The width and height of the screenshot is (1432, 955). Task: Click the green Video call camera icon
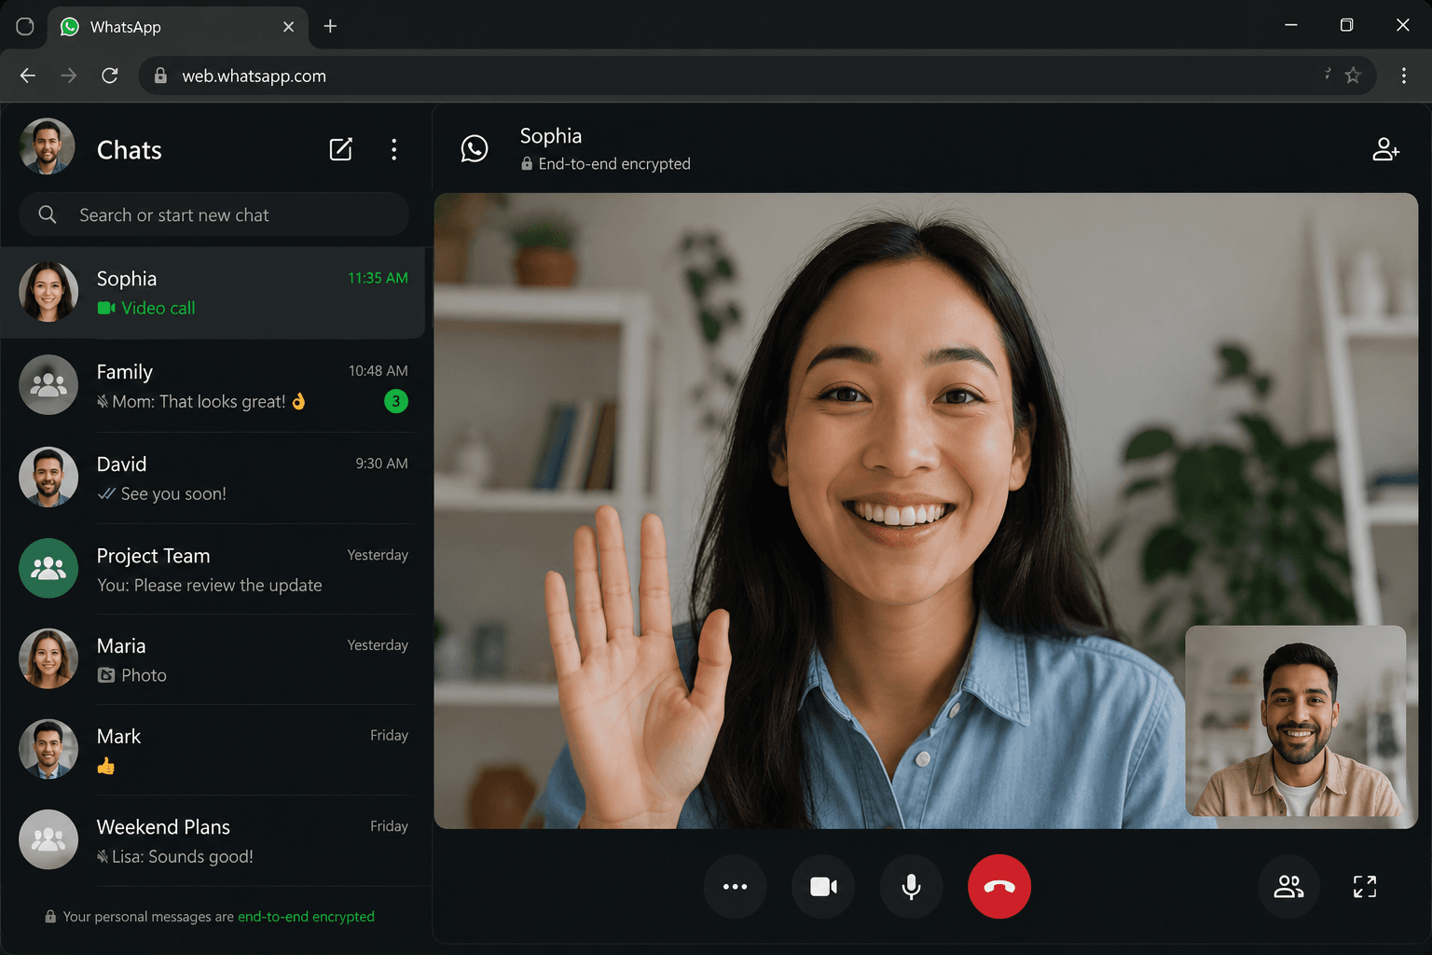pyautogui.click(x=106, y=308)
